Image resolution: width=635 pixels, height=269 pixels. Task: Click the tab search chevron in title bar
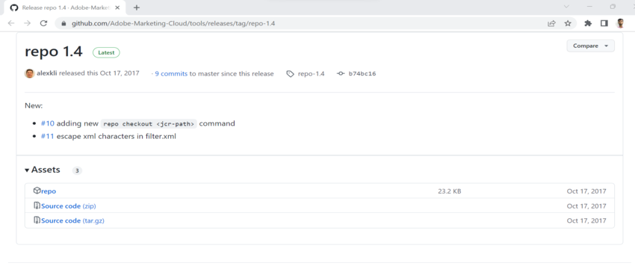(x=566, y=7)
